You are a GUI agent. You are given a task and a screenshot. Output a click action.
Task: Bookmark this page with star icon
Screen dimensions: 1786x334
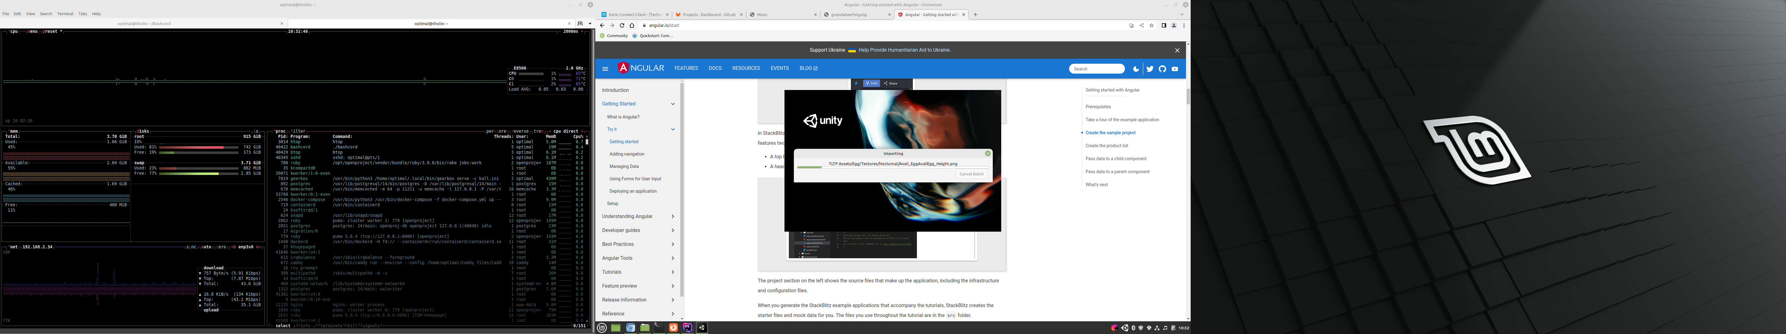point(1152,26)
